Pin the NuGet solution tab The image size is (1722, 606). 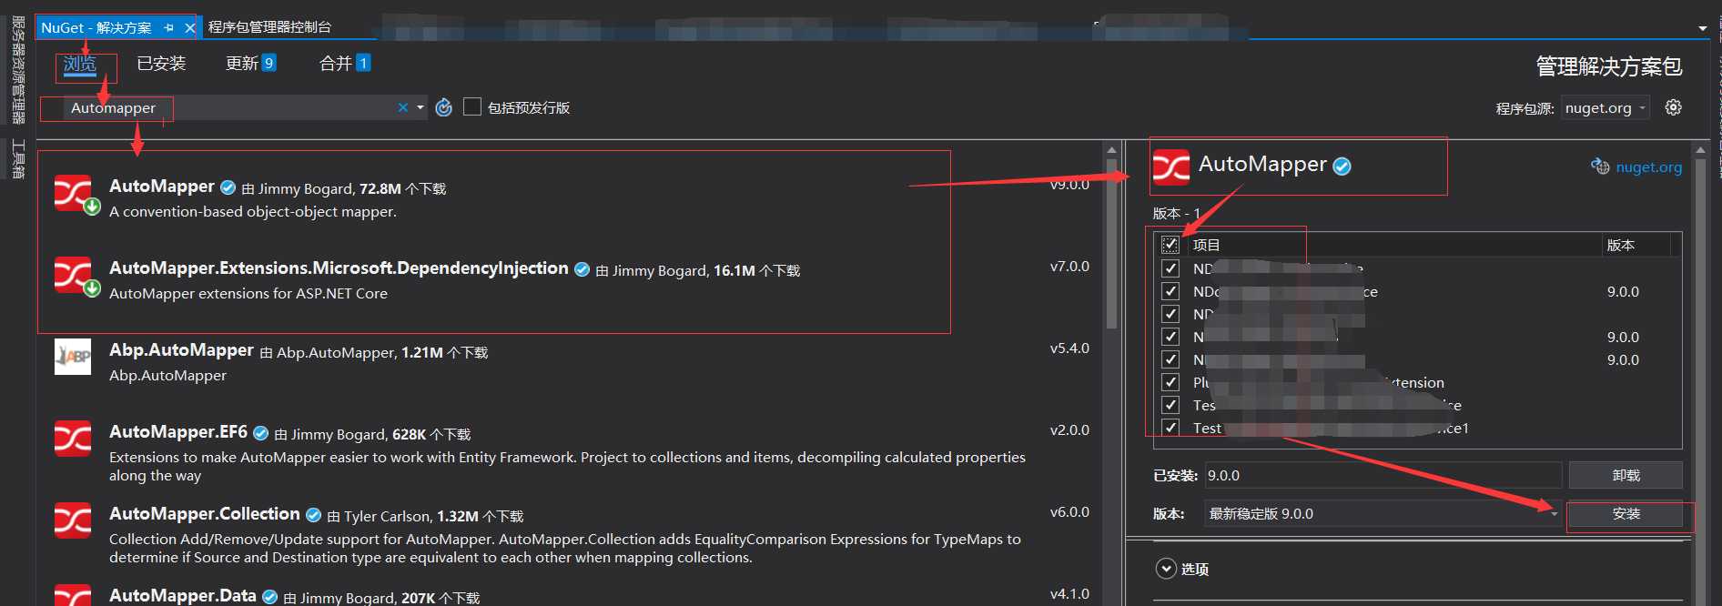169,28
